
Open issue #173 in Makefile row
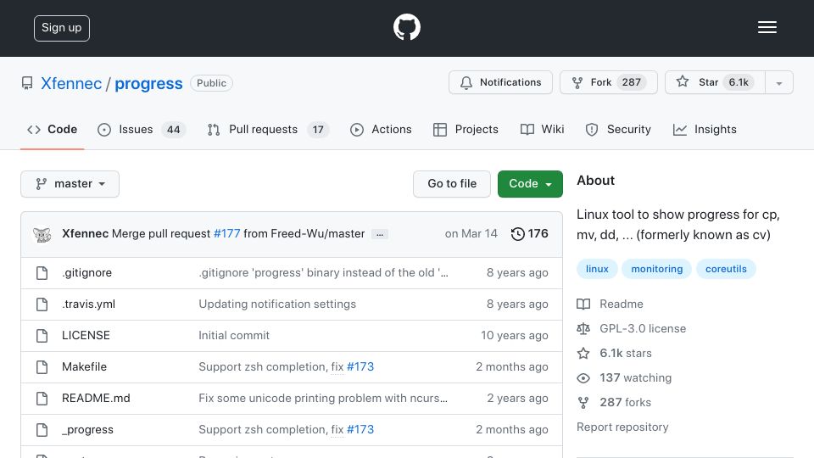point(360,366)
